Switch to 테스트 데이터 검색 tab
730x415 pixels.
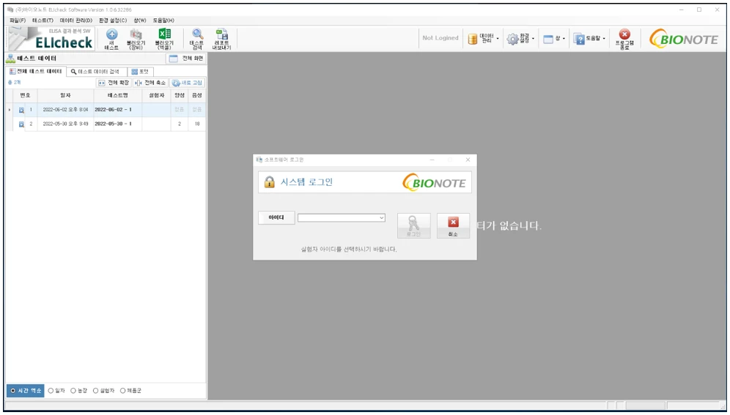(95, 72)
